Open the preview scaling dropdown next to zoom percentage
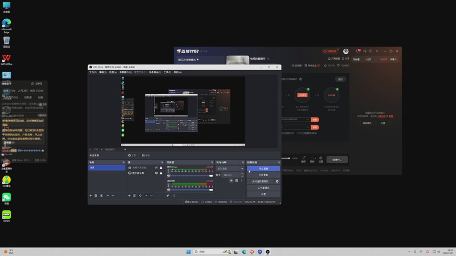 [115, 150]
